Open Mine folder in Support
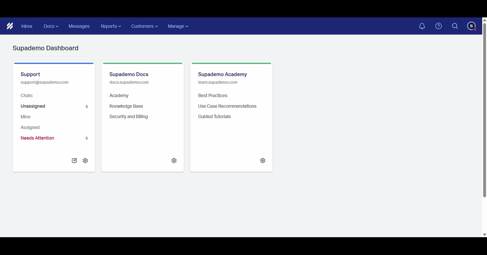Viewport: 487px width, 255px height. pyautogui.click(x=26, y=117)
